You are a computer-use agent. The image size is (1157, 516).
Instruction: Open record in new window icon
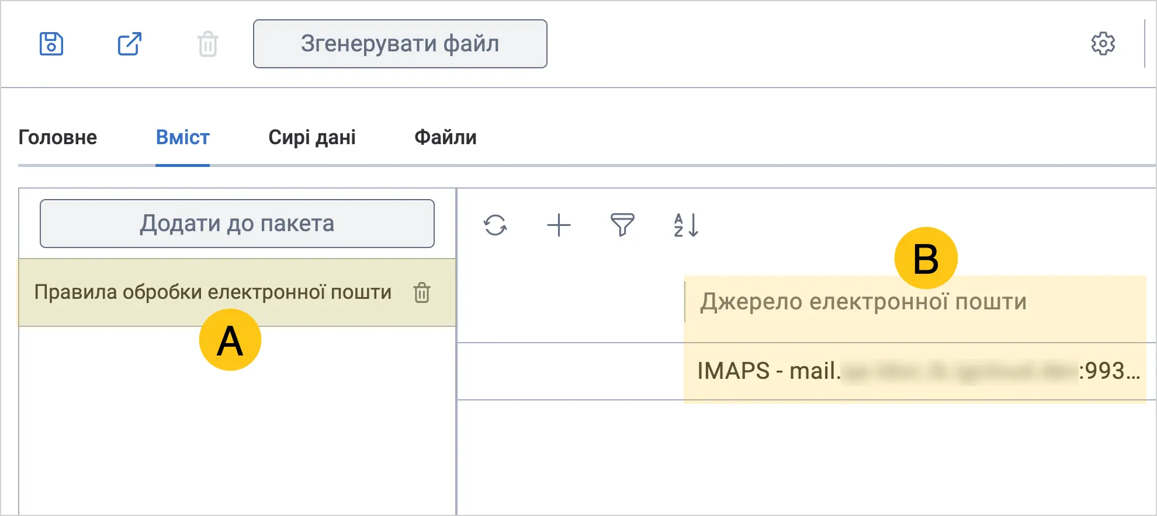pyautogui.click(x=130, y=44)
